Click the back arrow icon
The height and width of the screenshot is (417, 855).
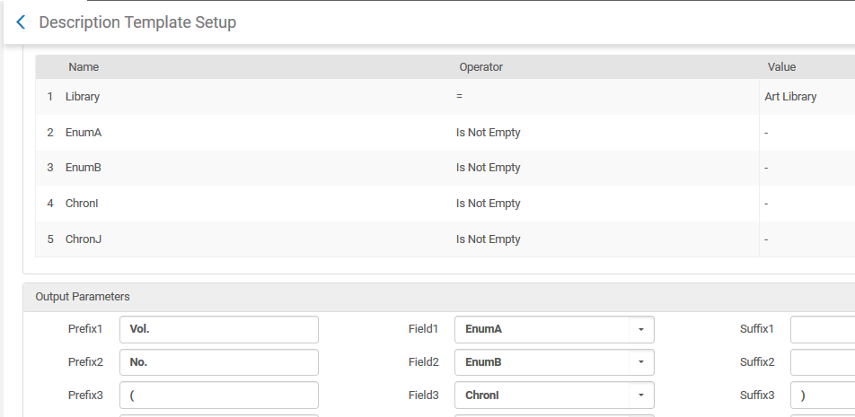(21, 22)
